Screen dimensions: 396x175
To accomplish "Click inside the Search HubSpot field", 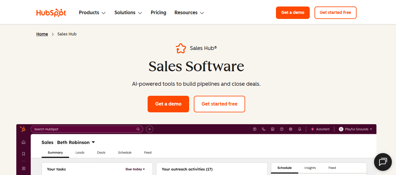I will pyautogui.click(x=86, y=129).
